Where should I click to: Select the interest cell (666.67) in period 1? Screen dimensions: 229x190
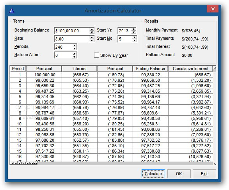click(80, 75)
